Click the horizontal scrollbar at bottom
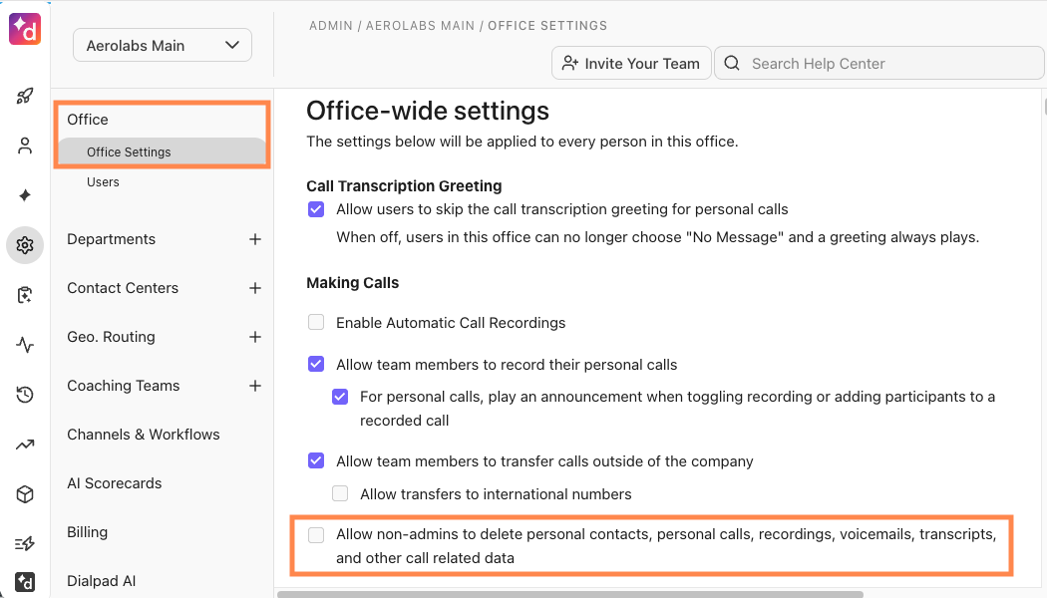1047x598 pixels. tap(569, 594)
